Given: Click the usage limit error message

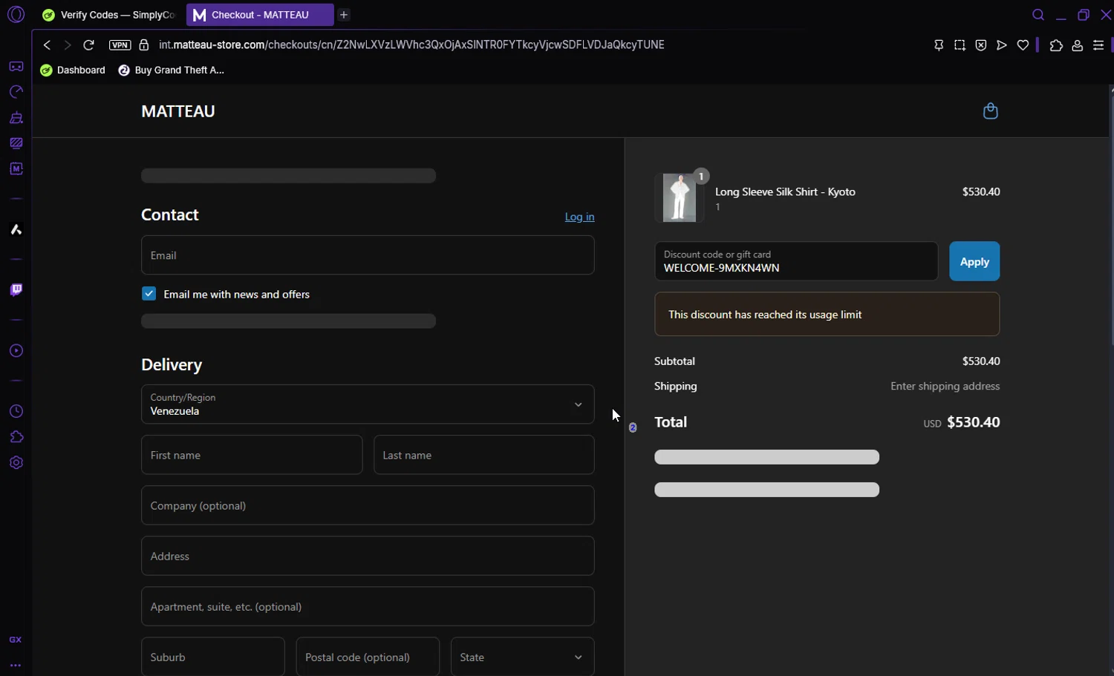Looking at the screenshot, I should pos(827,314).
